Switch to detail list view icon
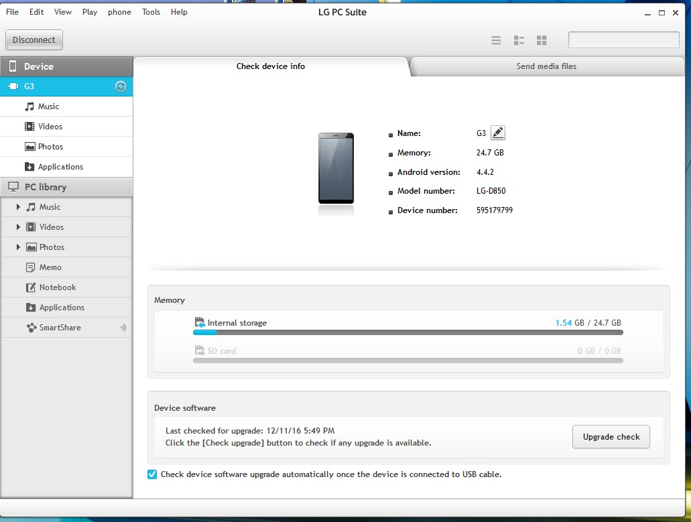The image size is (691, 522). [519, 40]
